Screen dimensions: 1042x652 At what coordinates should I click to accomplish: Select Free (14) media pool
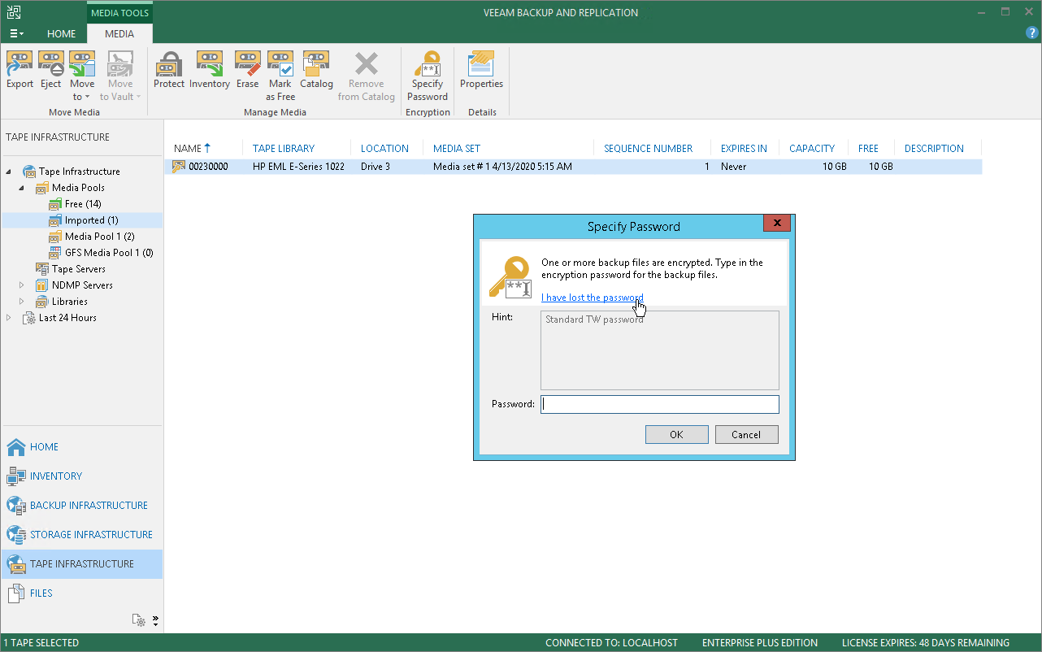tap(83, 204)
